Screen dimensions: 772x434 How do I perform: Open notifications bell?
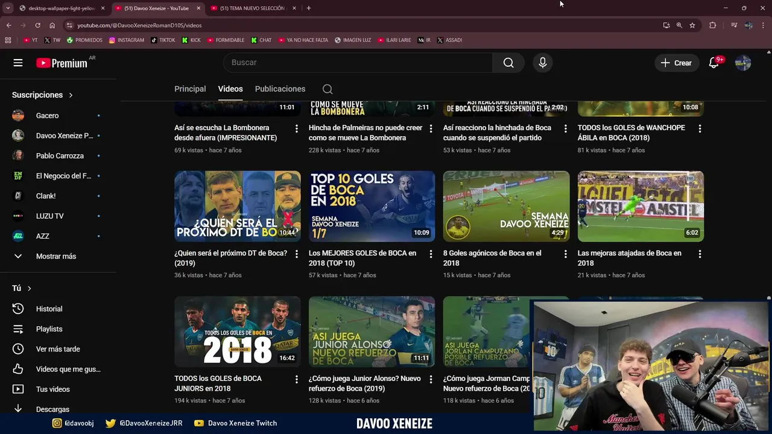click(x=714, y=63)
